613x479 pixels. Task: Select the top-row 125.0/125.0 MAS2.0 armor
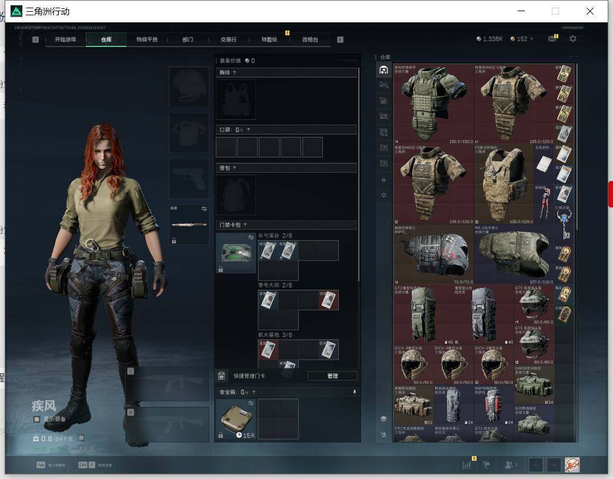tap(514, 104)
